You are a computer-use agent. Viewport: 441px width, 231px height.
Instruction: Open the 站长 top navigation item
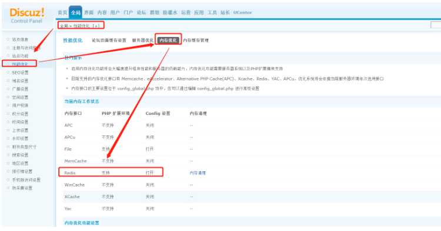coord(225,12)
